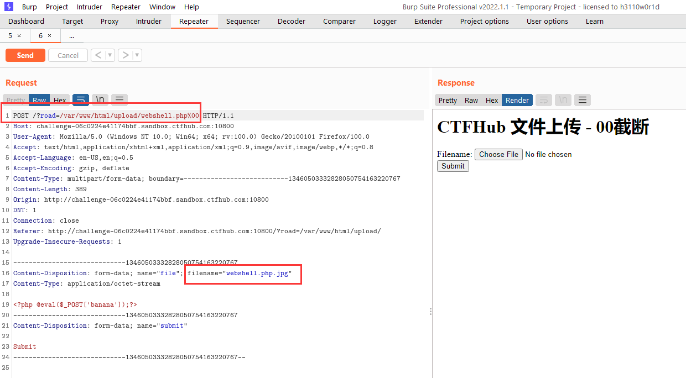Close Repeater tab 6
686x378 pixels.
(x=49, y=35)
